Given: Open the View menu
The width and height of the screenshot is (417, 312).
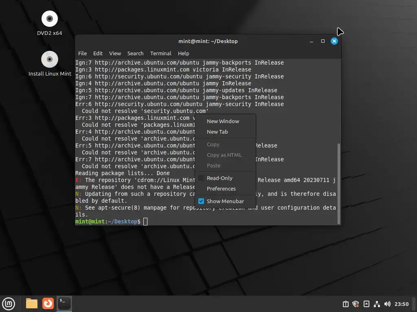Looking at the screenshot, I should pos(115,53).
